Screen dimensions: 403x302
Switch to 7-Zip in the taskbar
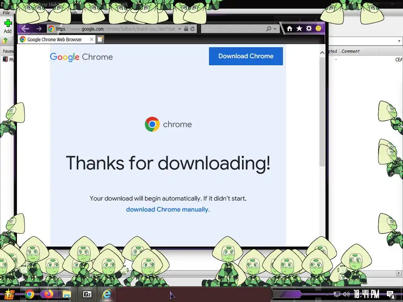pyautogui.click(x=87, y=294)
